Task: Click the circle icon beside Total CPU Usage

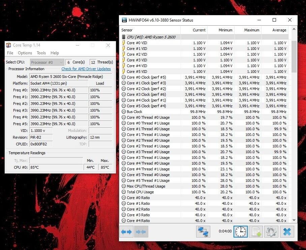Action: coord(124,192)
